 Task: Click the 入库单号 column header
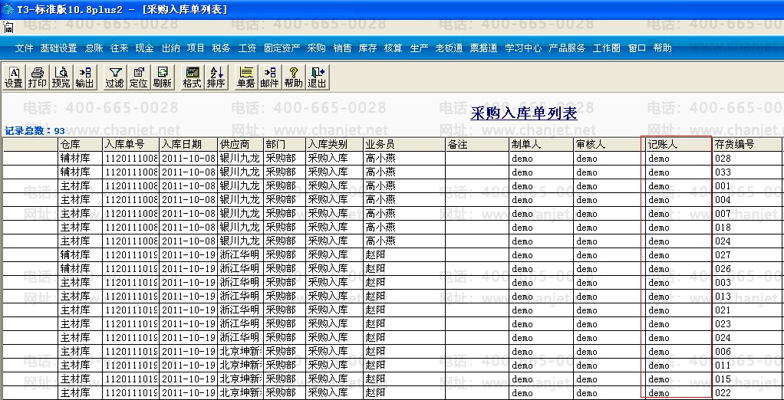(130, 144)
